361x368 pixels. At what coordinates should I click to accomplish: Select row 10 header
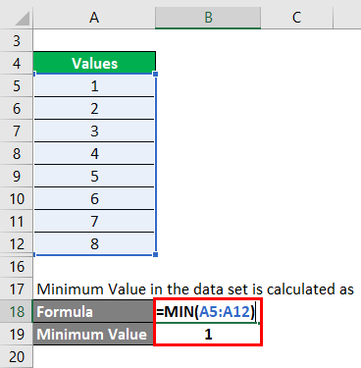click(x=17, y=198)
